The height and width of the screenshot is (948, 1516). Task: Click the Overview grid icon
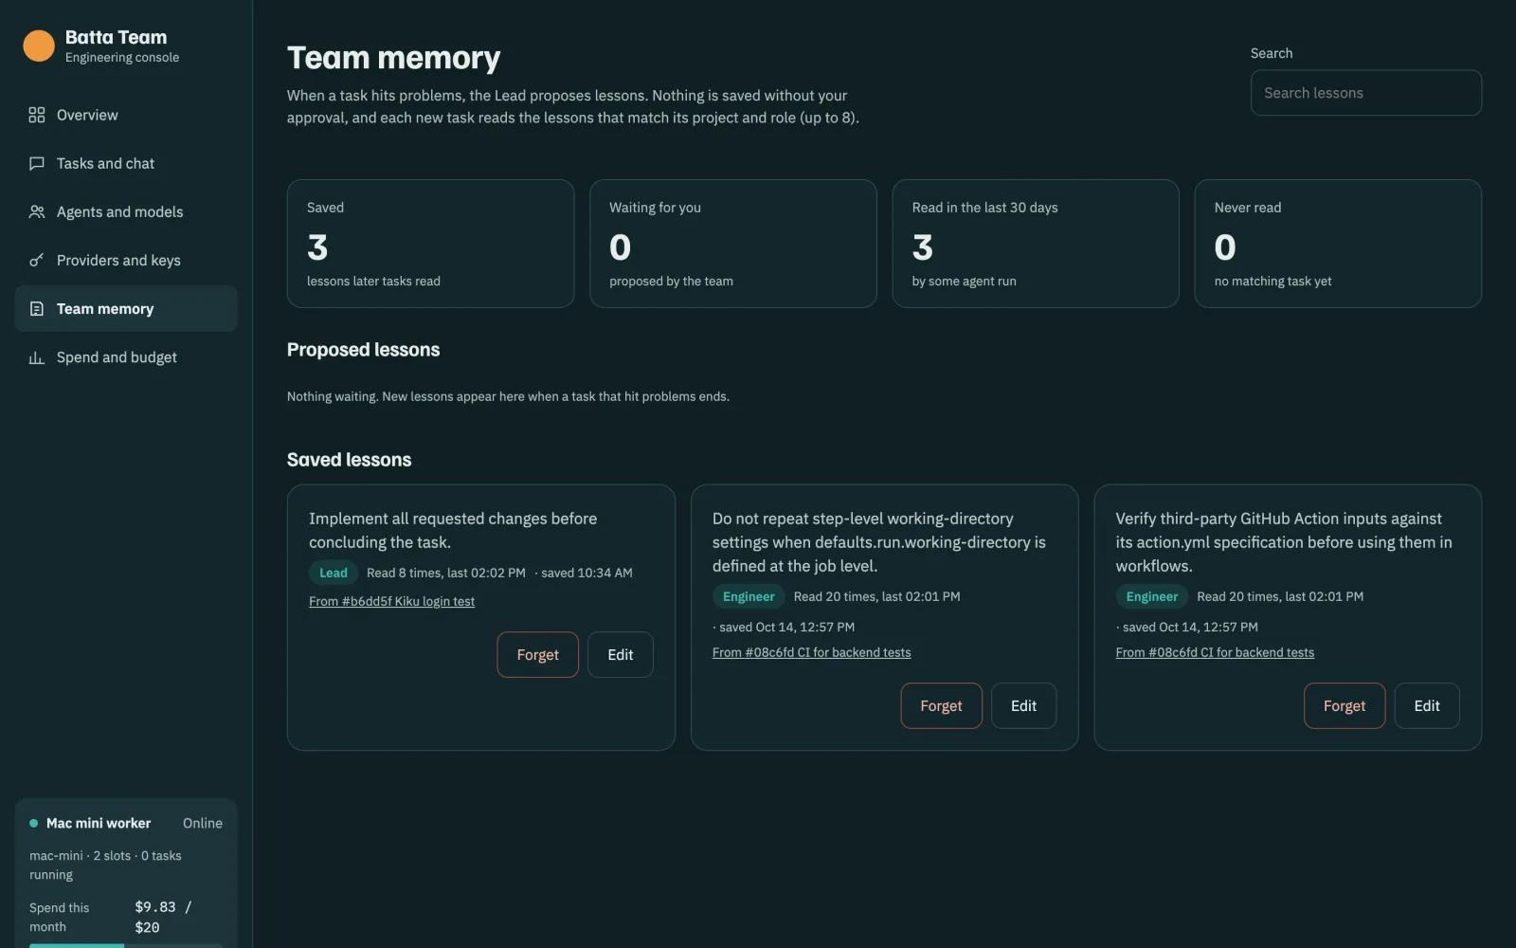pos(37,115)
